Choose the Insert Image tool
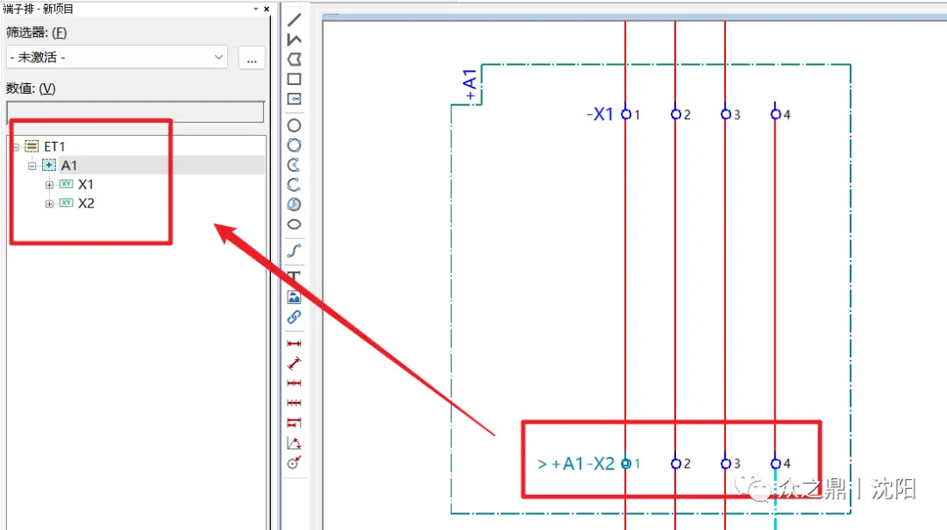The image size is (947, 530). click(294, 297)
